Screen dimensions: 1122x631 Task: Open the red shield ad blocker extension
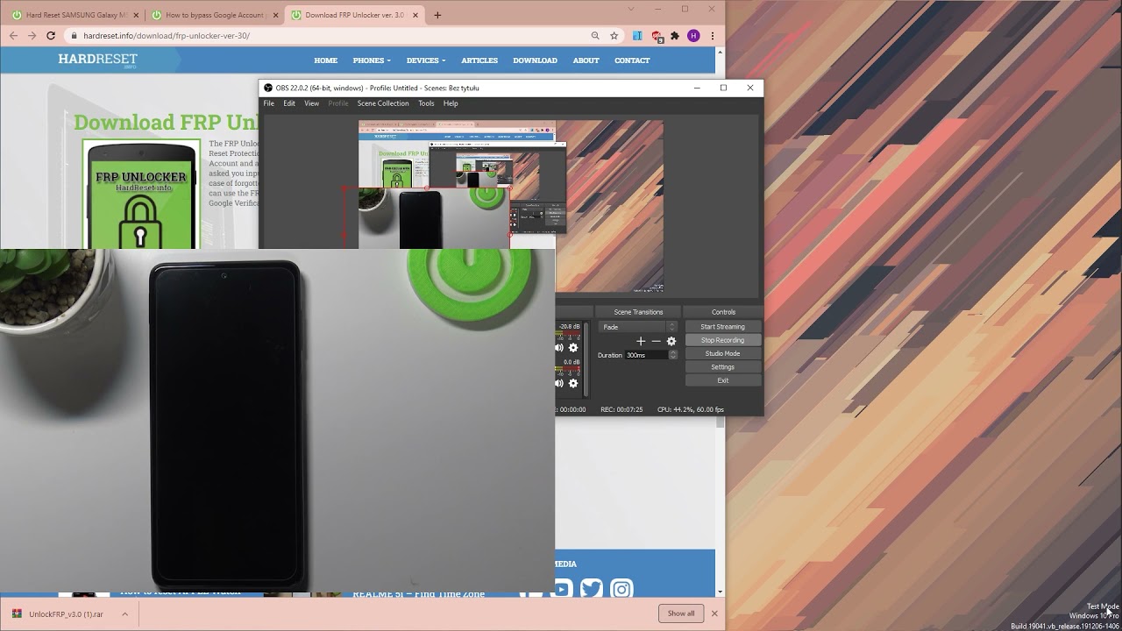657,36
